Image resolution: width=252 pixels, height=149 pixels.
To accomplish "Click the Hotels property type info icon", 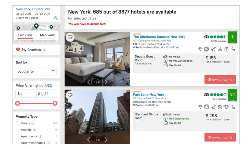I will 33,123.
